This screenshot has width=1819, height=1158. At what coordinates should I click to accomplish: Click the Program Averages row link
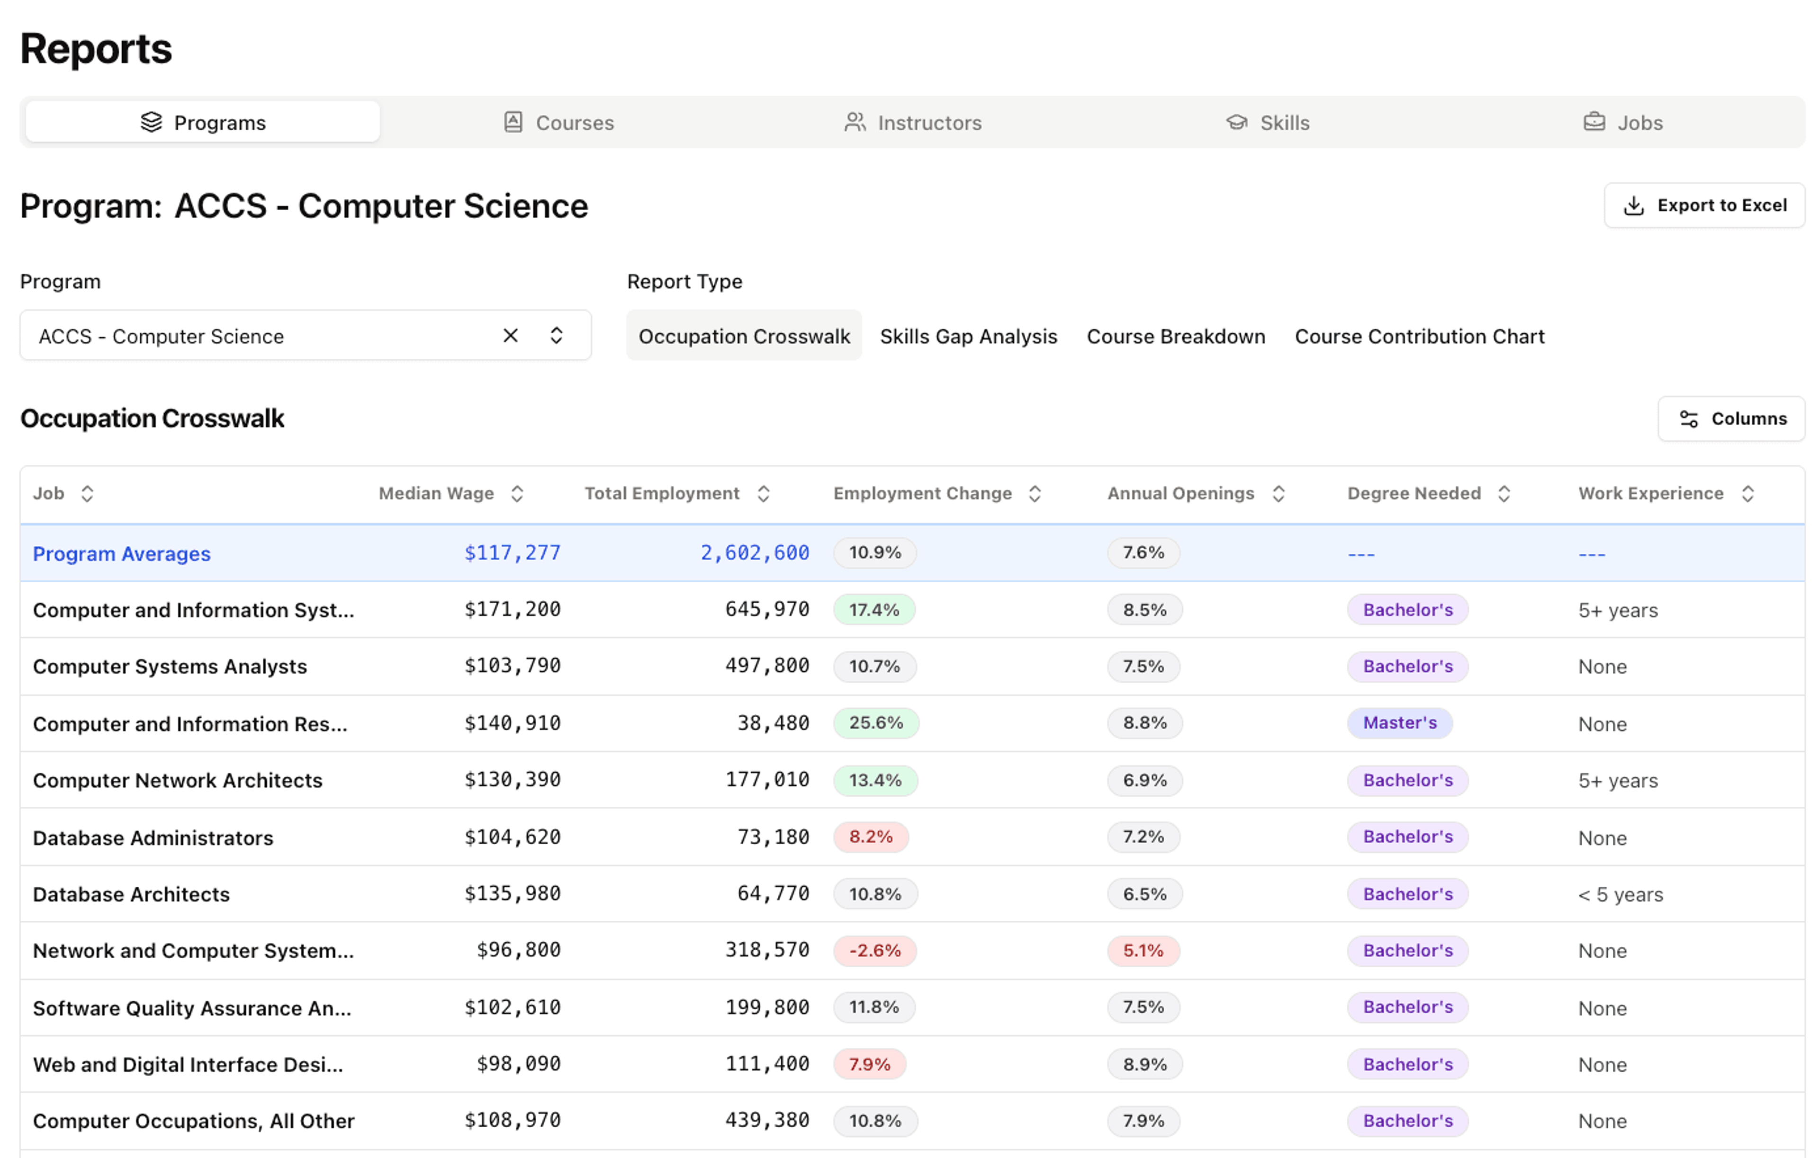point(122,553)
